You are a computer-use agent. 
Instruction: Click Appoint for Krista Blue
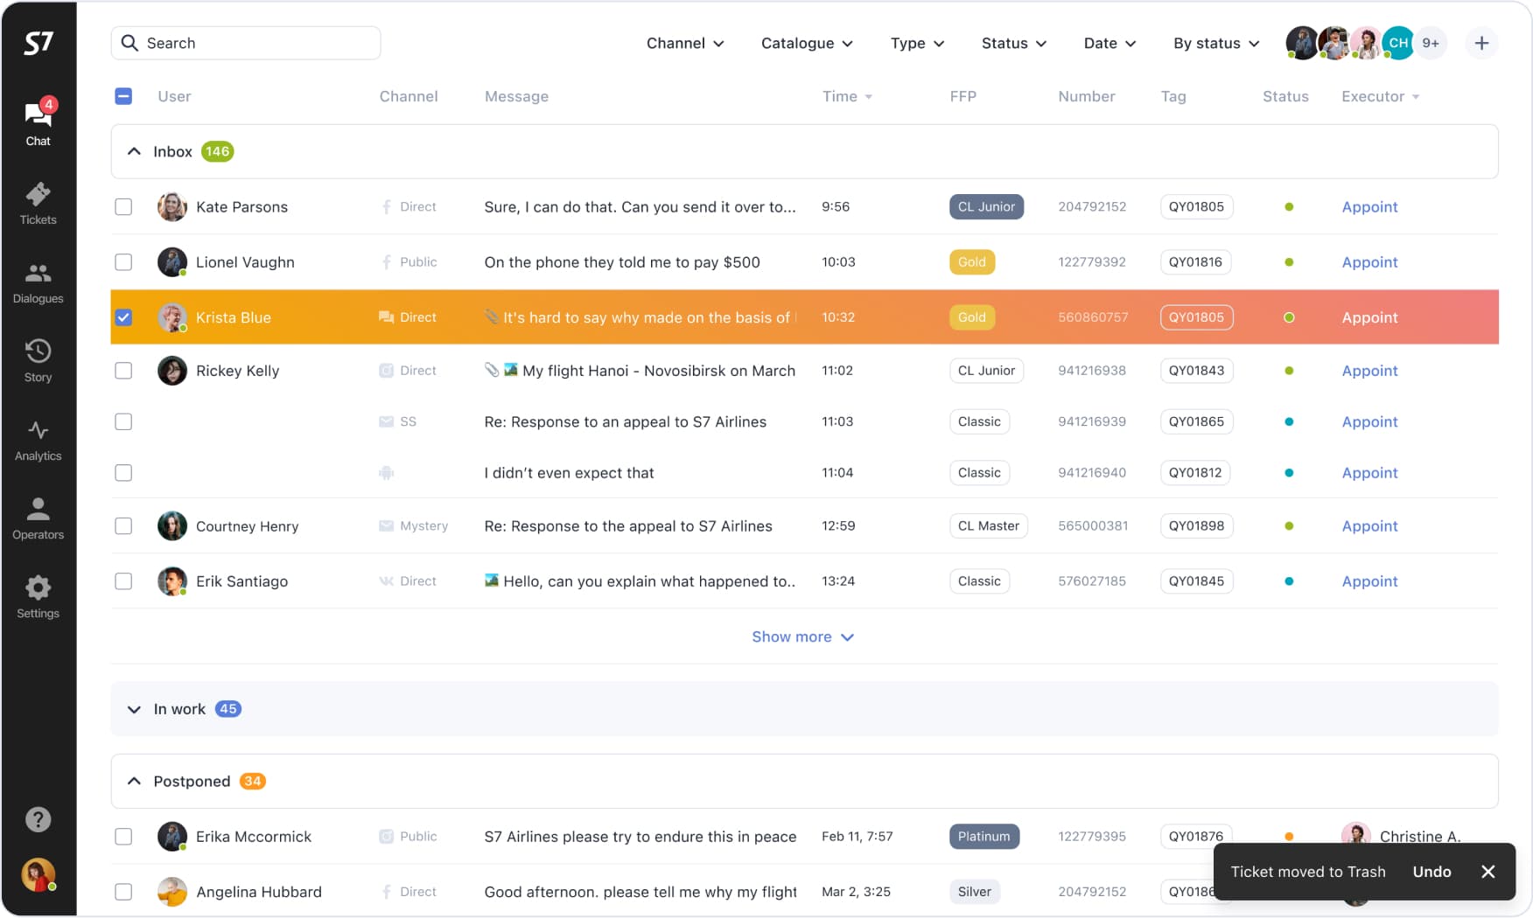coord(1369,317)
